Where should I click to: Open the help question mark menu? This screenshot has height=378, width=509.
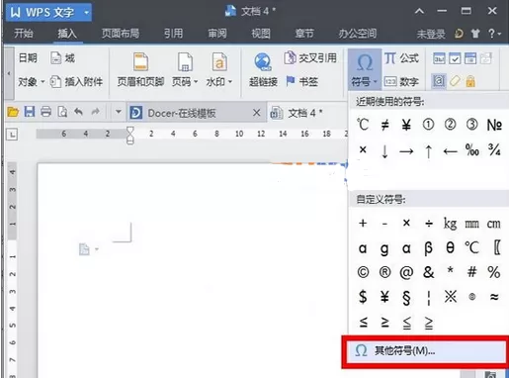coord(494,34)
